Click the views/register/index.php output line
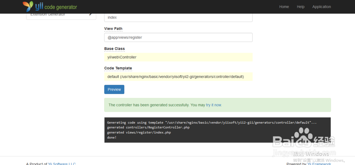 pos(139,132)
